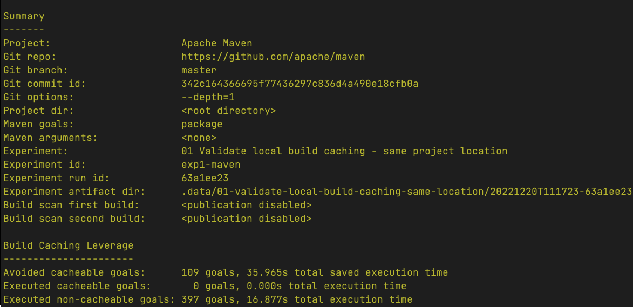Click the 'Maven goals:' label
The height and width of the screenshot is (307, 633).
(x=38, y=124)
